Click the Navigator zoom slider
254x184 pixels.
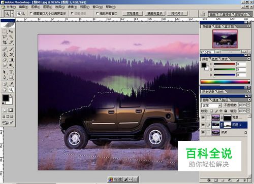[231, 52]
